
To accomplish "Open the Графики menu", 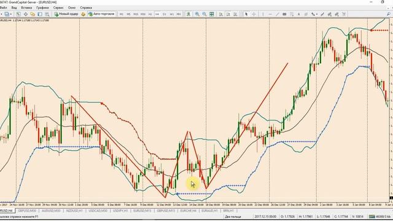I will 42,8.
